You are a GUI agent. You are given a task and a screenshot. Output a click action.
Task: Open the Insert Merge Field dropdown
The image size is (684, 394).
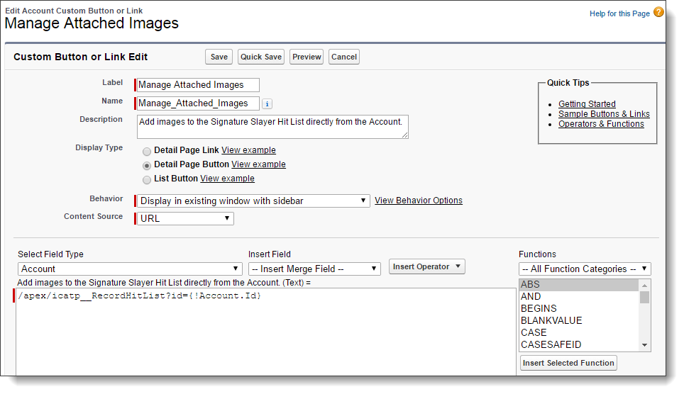click(314, 269)
